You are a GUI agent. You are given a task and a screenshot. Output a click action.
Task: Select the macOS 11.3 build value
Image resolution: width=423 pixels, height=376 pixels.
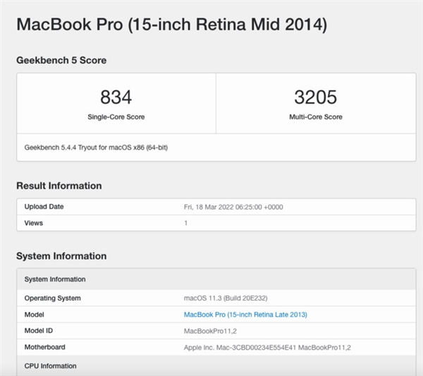tap(226, 298)
